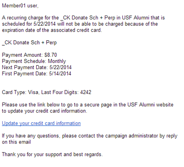Click the 'Monthly' payment schedule value
This screenshot has height=167, width=184.
[x=57, y=61]
